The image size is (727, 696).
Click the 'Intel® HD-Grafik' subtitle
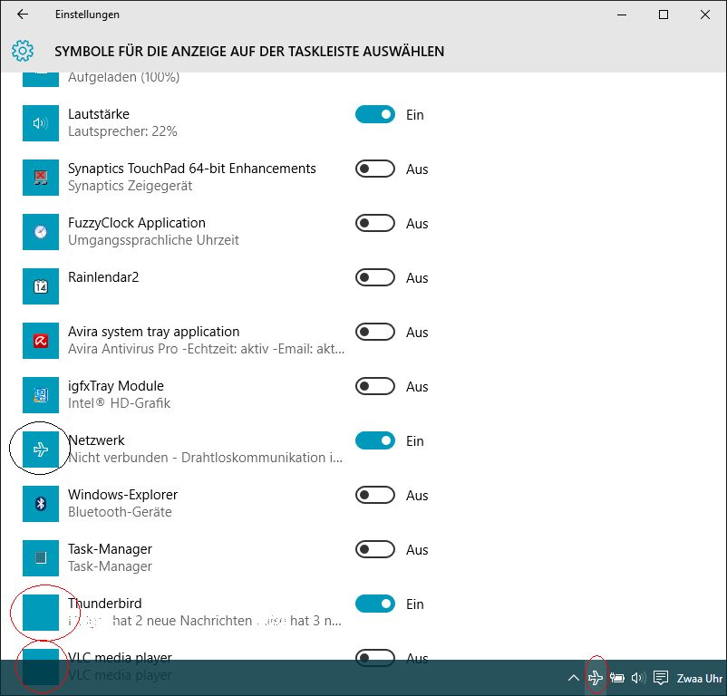[119, 403]
